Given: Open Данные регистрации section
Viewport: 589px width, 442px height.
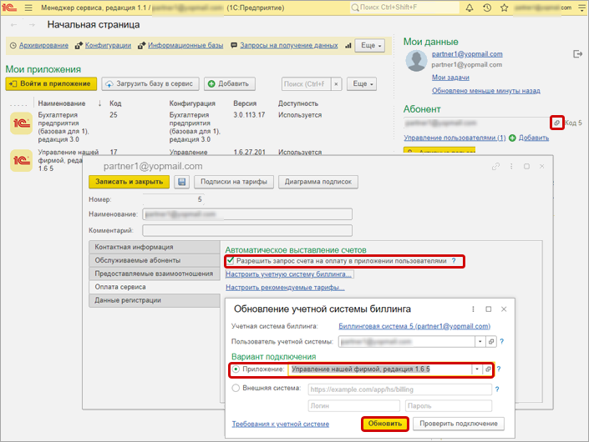Looking at the screenshot, I should 155,300.
